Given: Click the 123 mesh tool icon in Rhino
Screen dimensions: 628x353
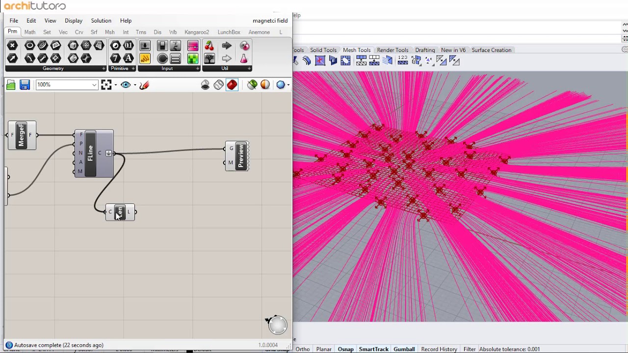Looking at the screenshot, I should tap(403, 60).
